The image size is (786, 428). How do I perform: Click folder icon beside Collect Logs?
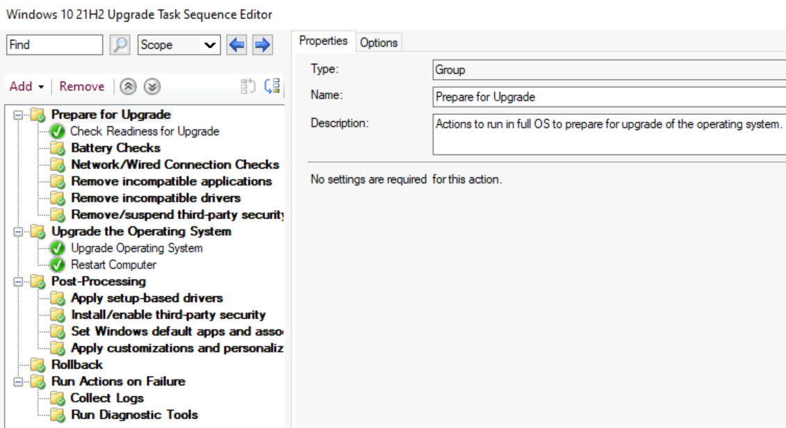pyautogui.click(x=58, y=398)
